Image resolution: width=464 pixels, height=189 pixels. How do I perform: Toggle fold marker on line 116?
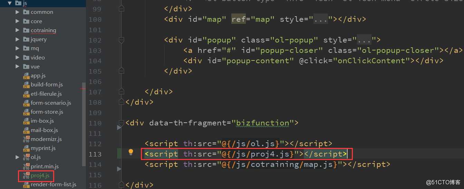(x=121, y=185)
